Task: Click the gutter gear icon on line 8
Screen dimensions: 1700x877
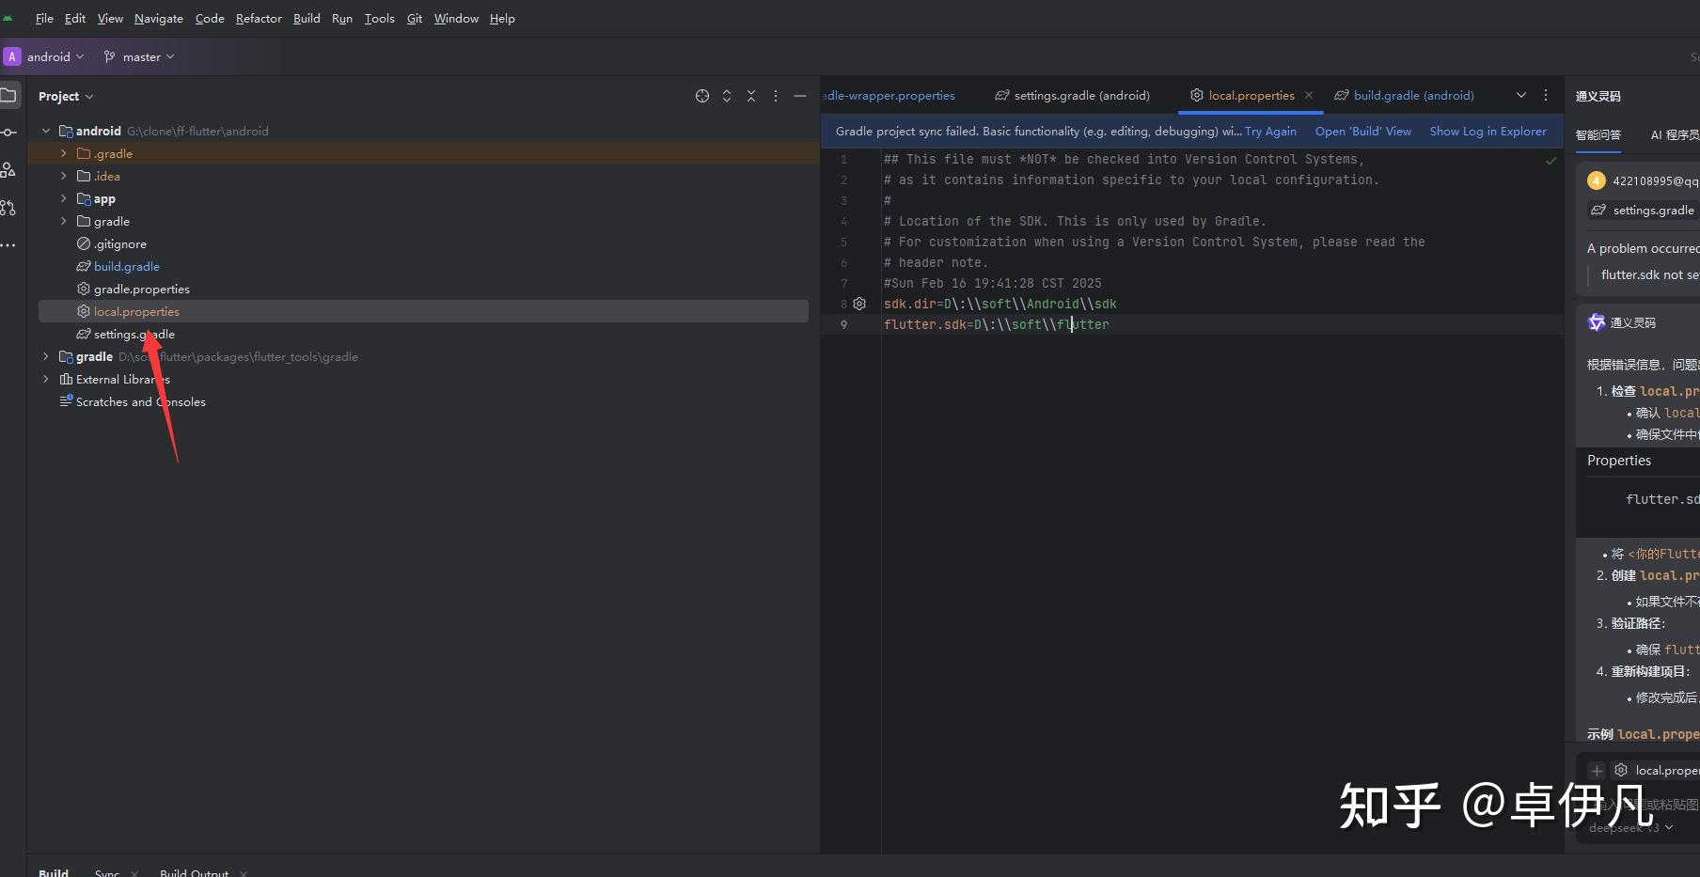Action: [858, 304]
